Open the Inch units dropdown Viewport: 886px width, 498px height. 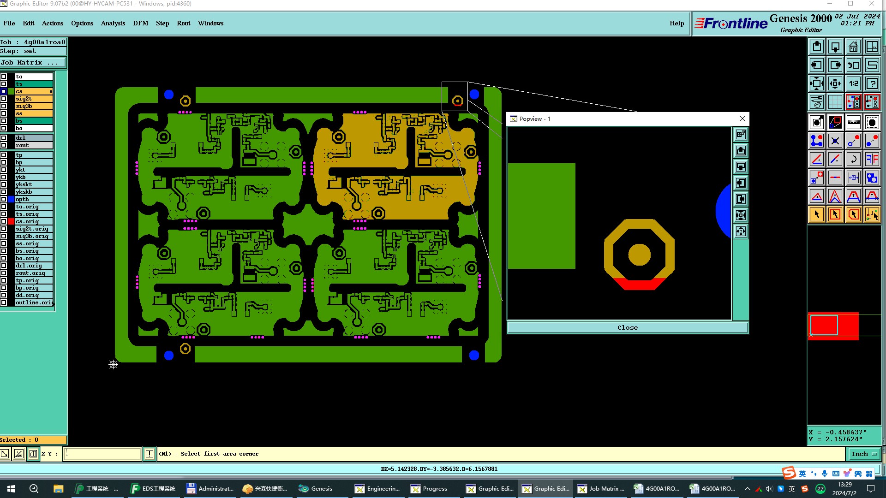[x=863, y=454]
